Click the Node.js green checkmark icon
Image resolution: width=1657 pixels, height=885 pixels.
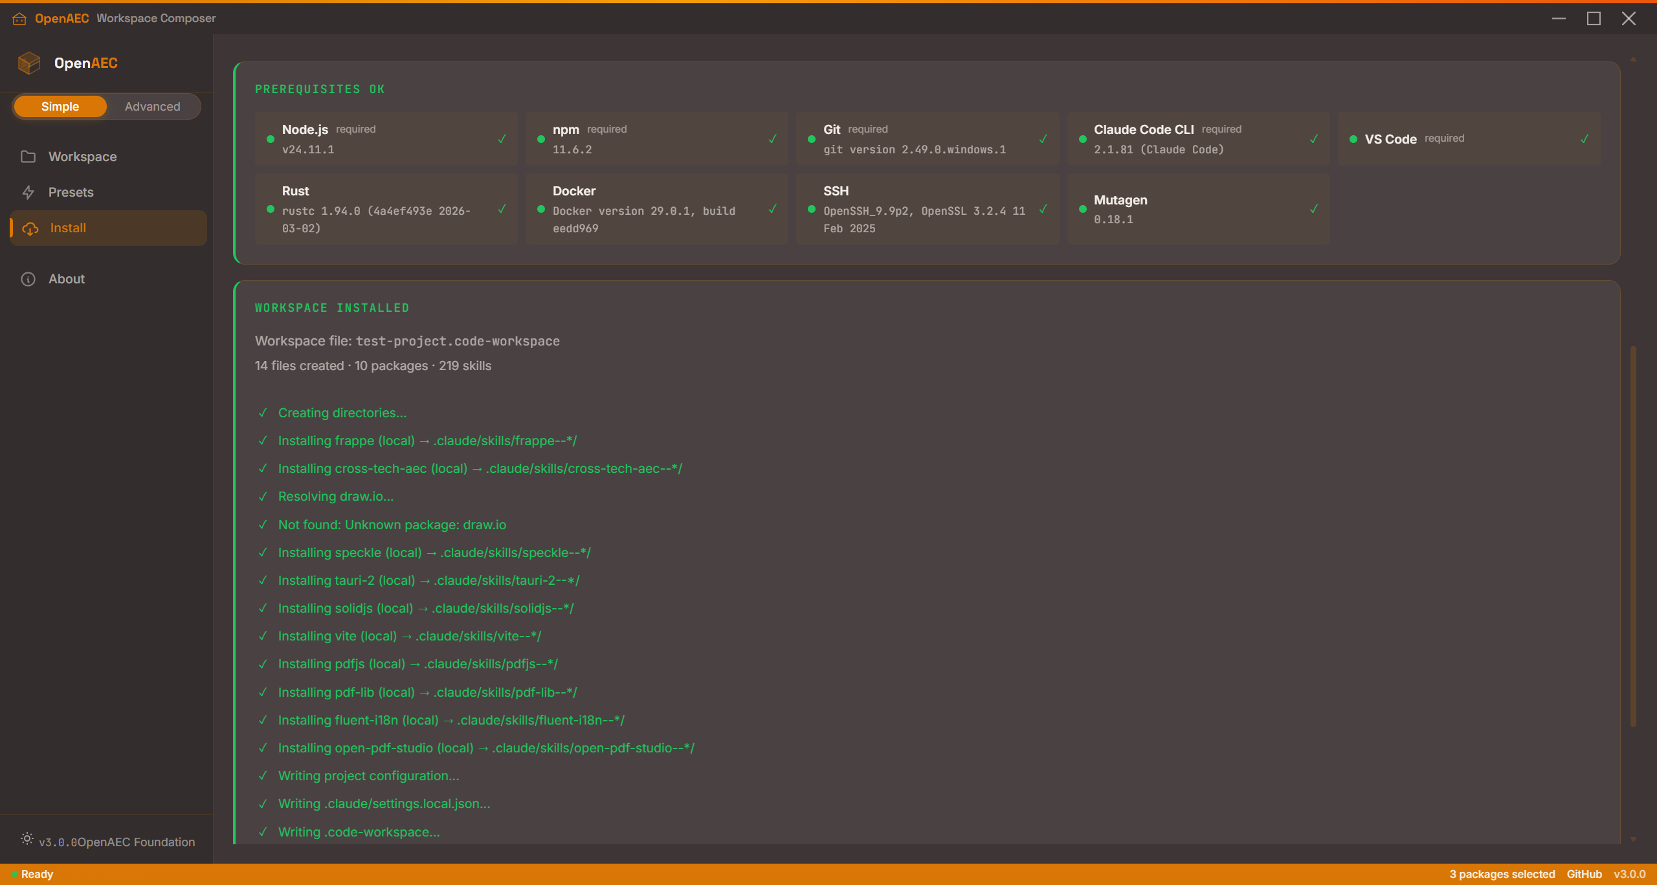(502, 139)
